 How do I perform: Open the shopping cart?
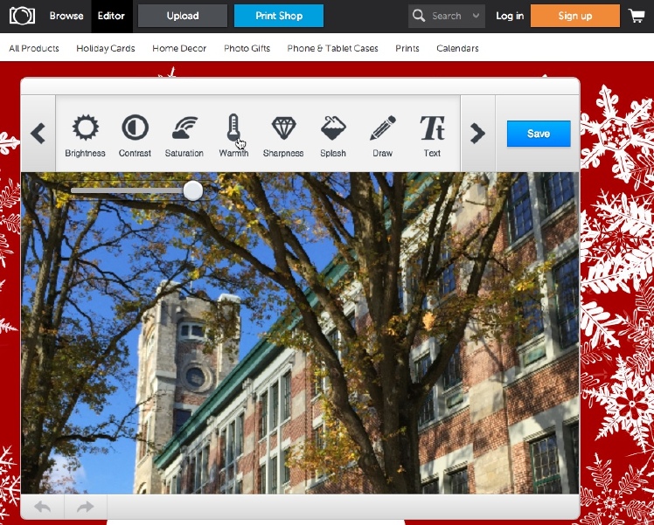click(637, 16)
